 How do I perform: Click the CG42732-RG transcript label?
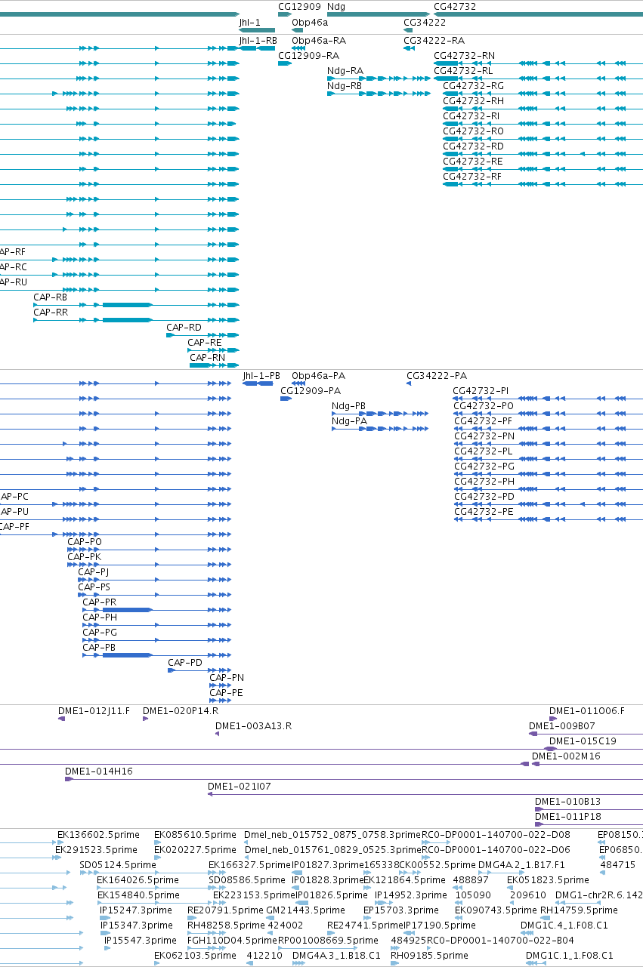pos(473,85)
